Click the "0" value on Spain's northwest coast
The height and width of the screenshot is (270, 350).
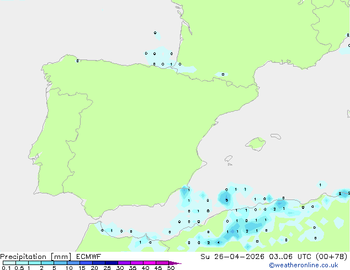coord(77,61)
